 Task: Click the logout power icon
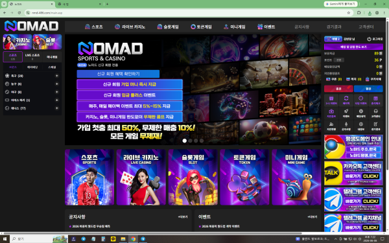click(x=369, y=39)
